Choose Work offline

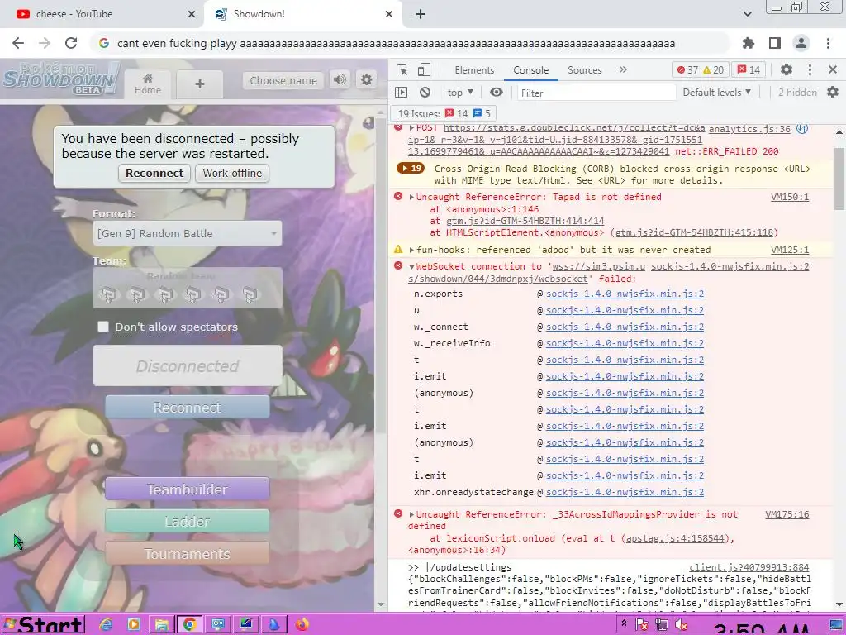point(232,174)
